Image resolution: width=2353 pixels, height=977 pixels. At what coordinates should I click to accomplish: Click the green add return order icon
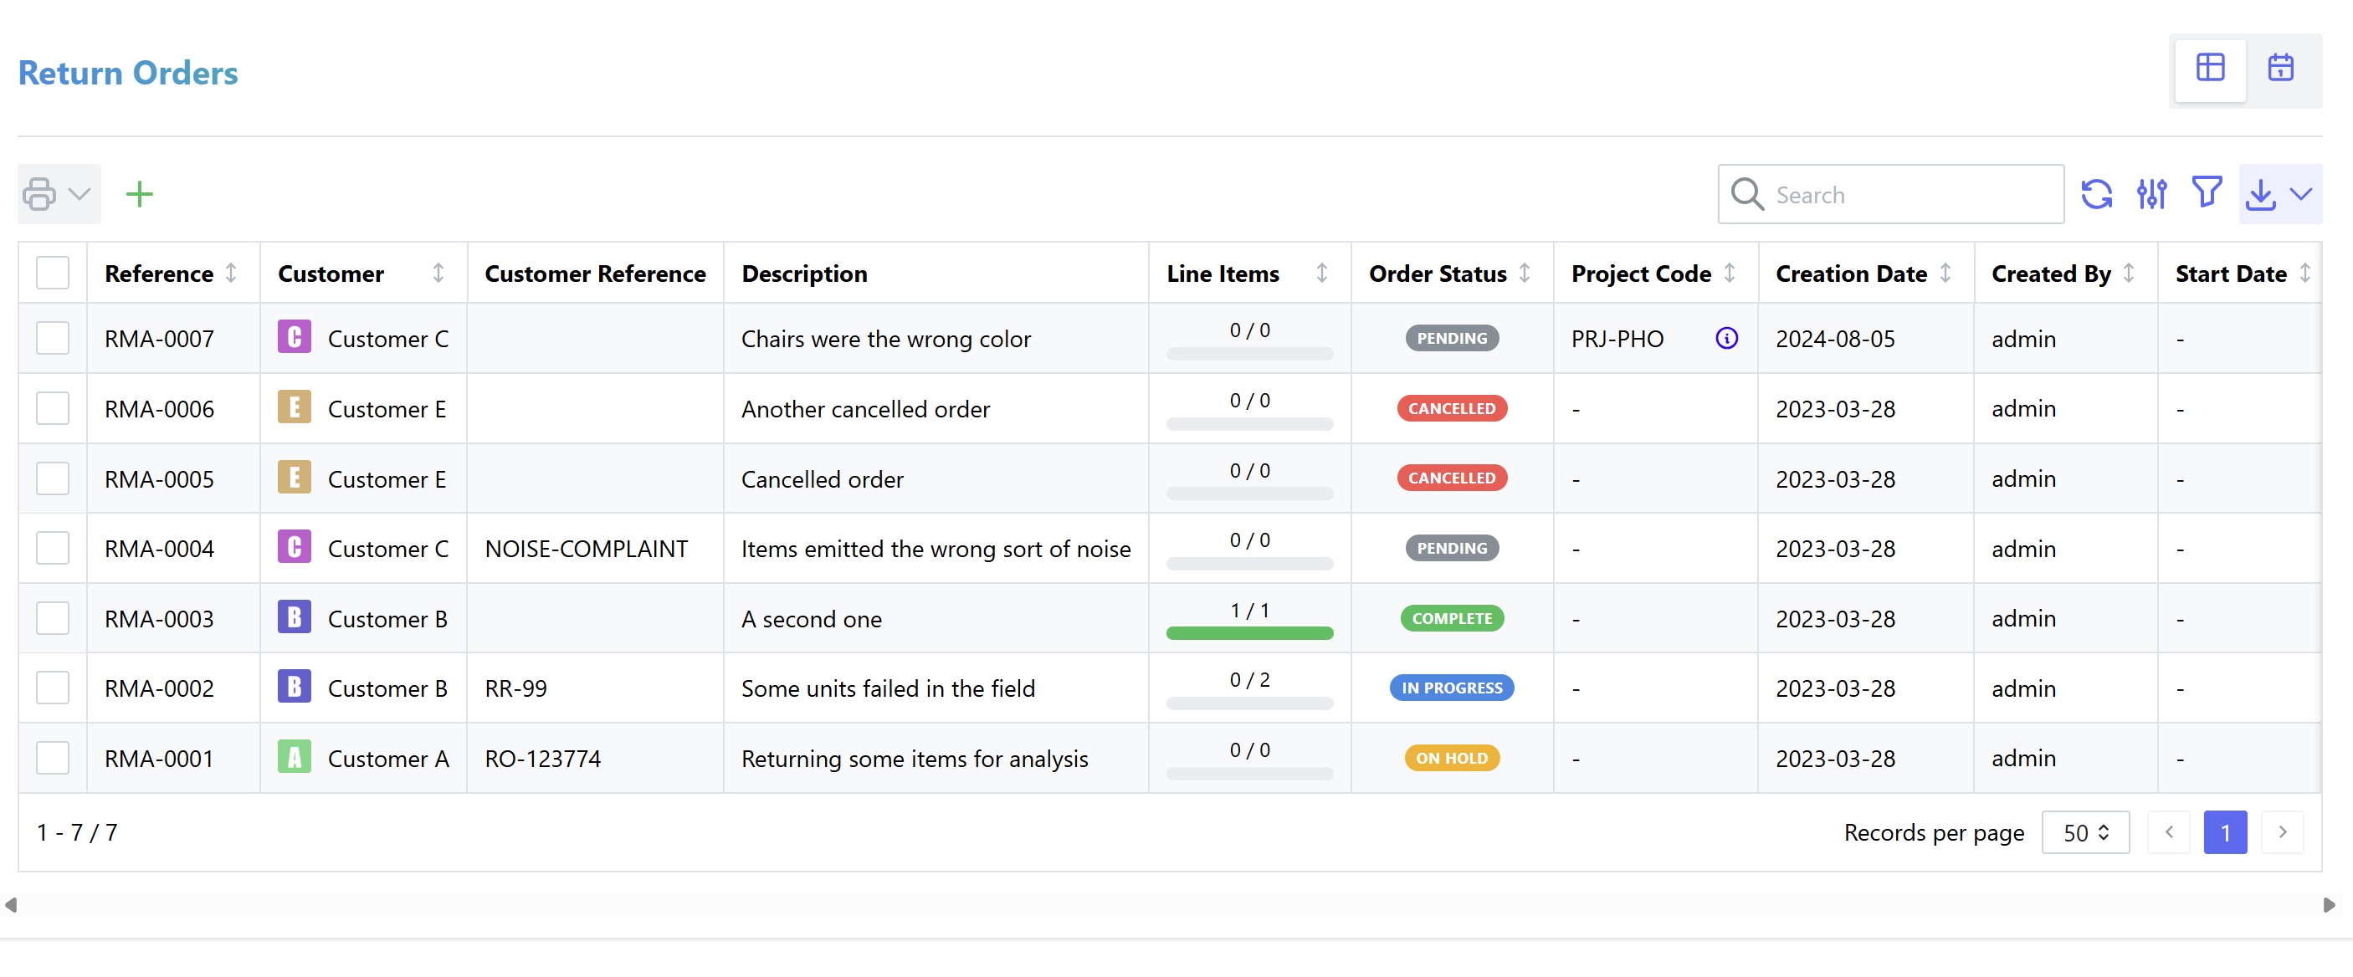tap(139, 193)
